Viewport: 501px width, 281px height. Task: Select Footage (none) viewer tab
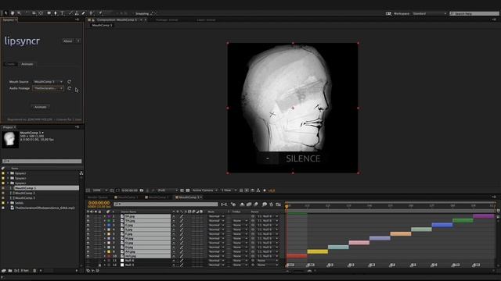[167, 20]
